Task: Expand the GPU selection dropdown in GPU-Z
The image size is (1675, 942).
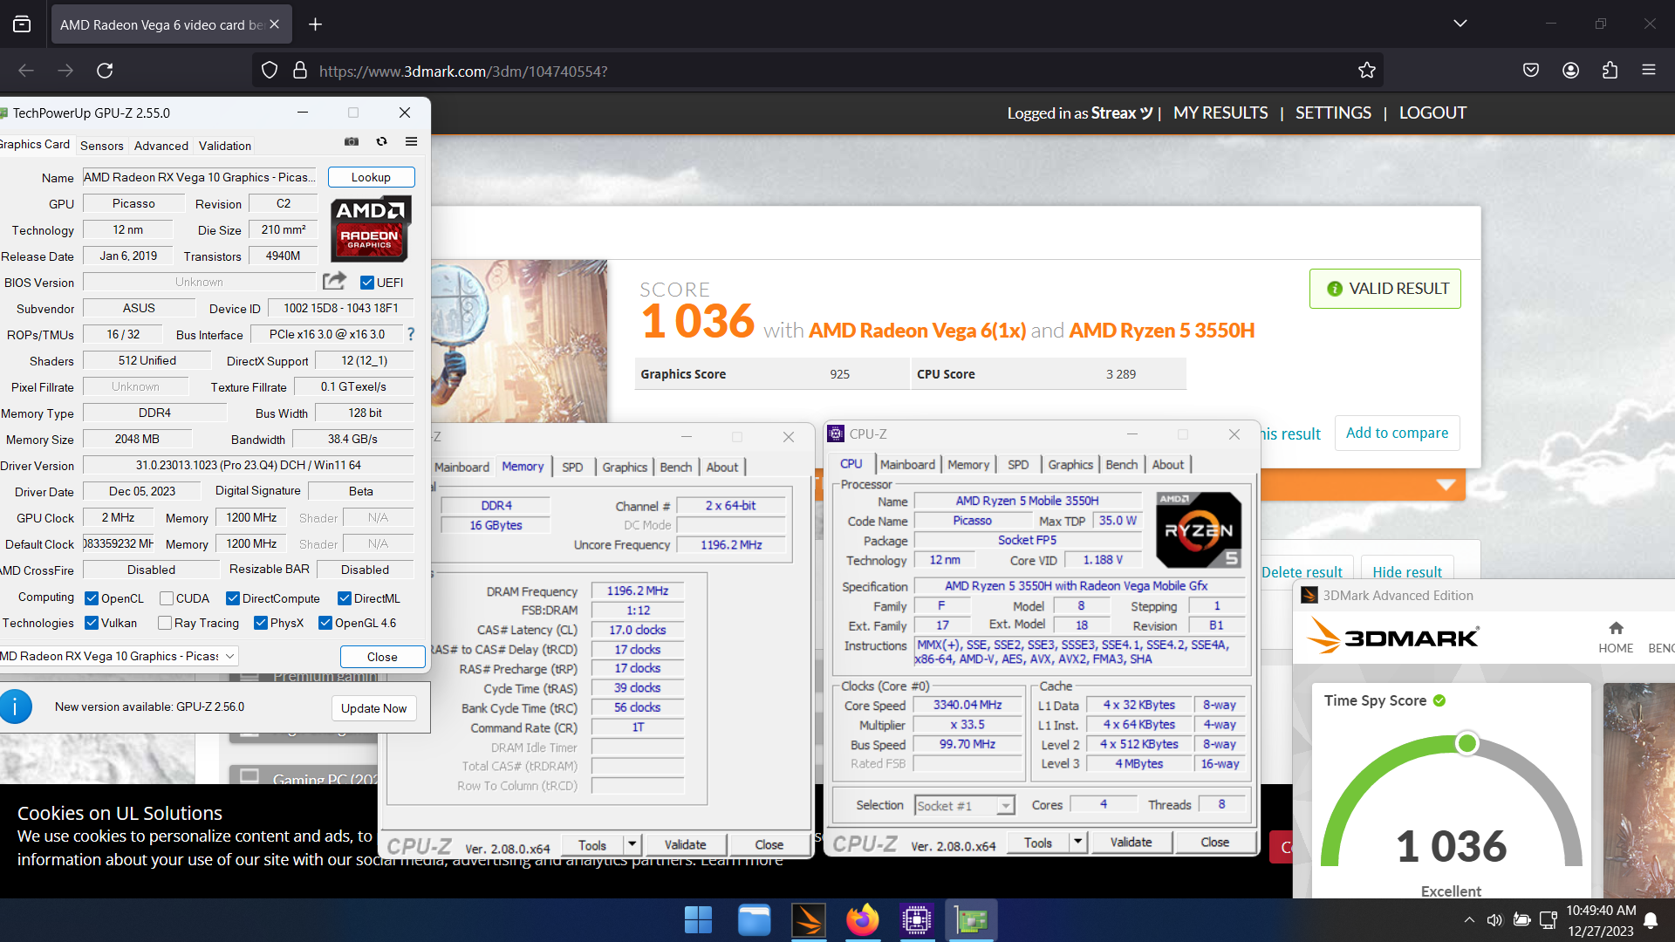Action: point(229,656)
